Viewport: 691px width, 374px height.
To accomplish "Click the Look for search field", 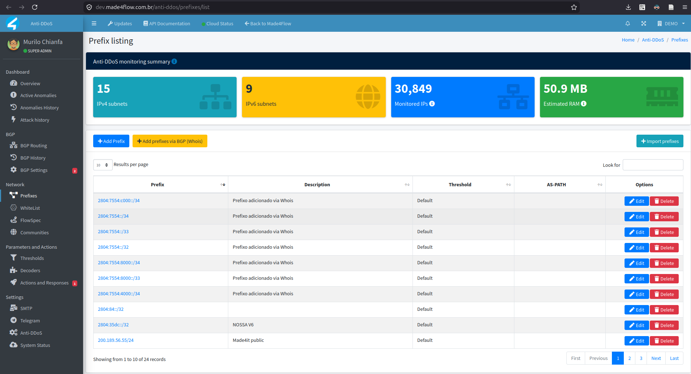I will [x=653, y=165].
